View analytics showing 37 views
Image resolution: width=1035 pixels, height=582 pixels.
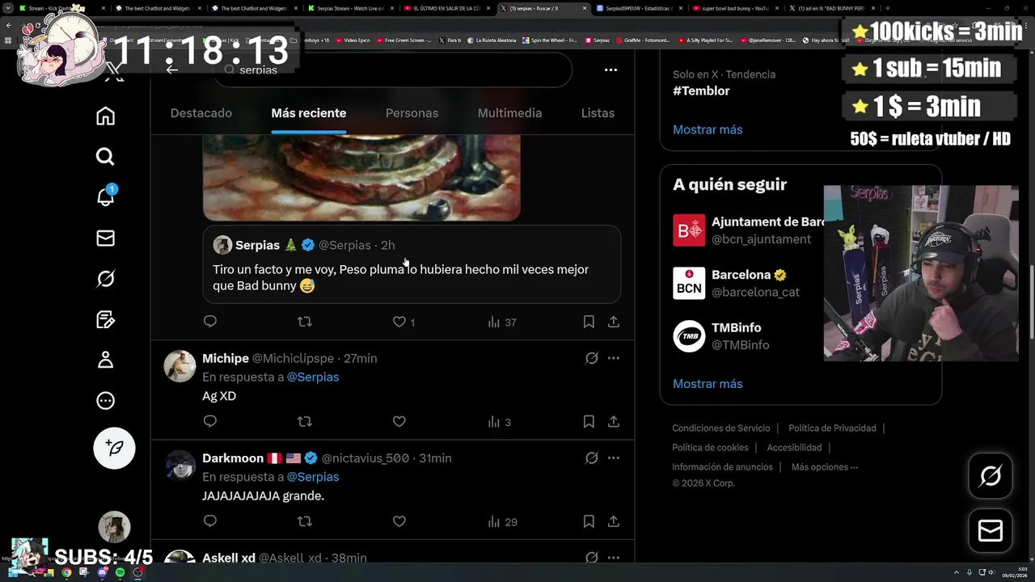(x=501, y=322)
